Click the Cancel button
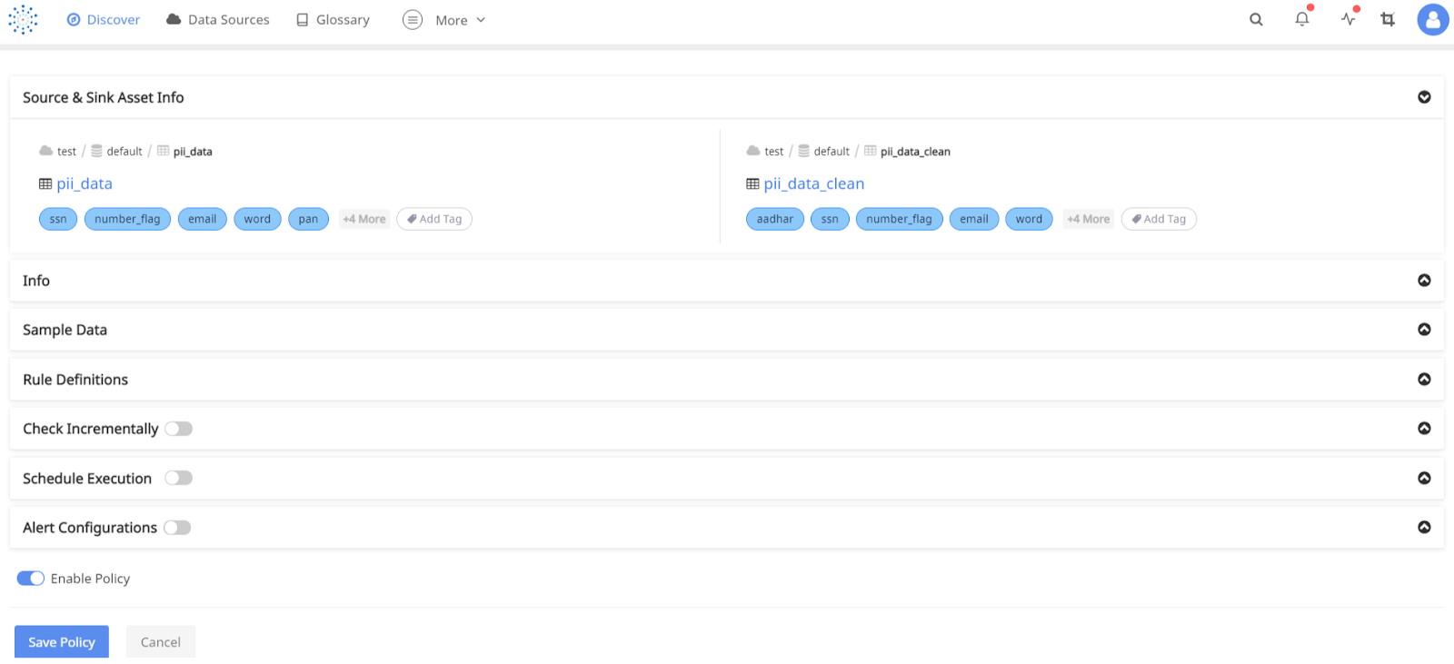Viewport: 1454px width, 664px height. point(161,641)
